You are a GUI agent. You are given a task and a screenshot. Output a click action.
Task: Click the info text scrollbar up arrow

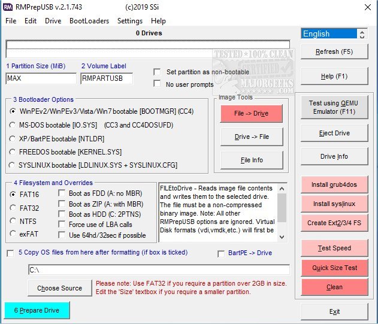(x=282, y=189)
